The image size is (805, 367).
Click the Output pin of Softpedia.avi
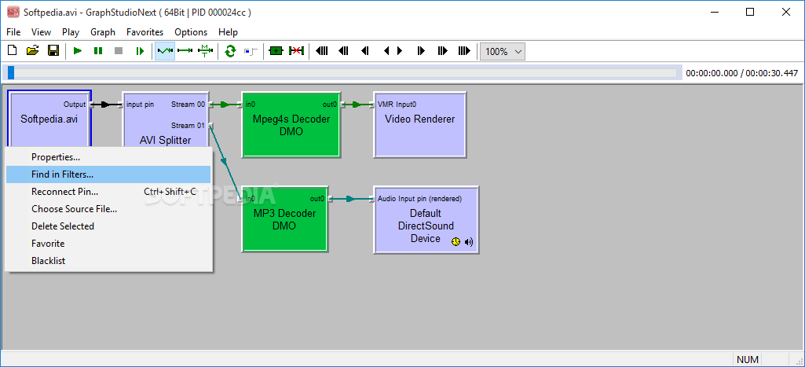coord(75,105)
